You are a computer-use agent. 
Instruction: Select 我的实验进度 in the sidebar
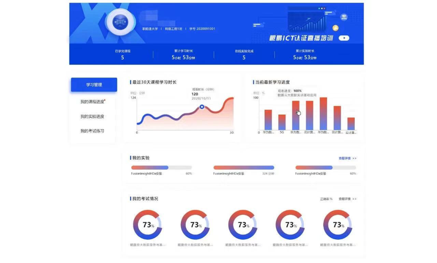tap(92, 116)
